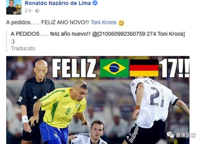This screenshot has height=144, width=202.
Task: Click the 17!! caption in the image
Action: (x=174, y=68)
